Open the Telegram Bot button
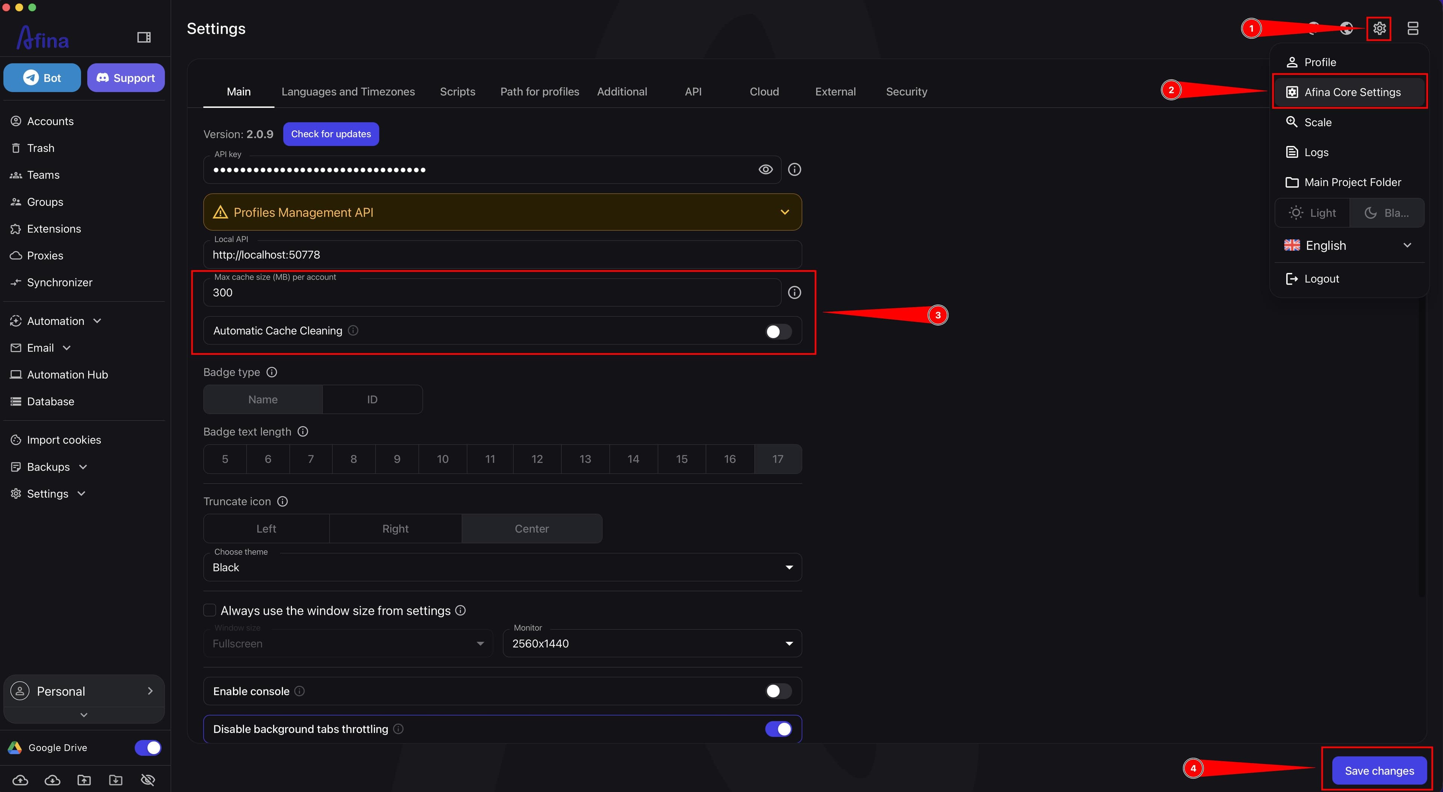This screenshot has height=792, width=1443. (x=42, y=78)
